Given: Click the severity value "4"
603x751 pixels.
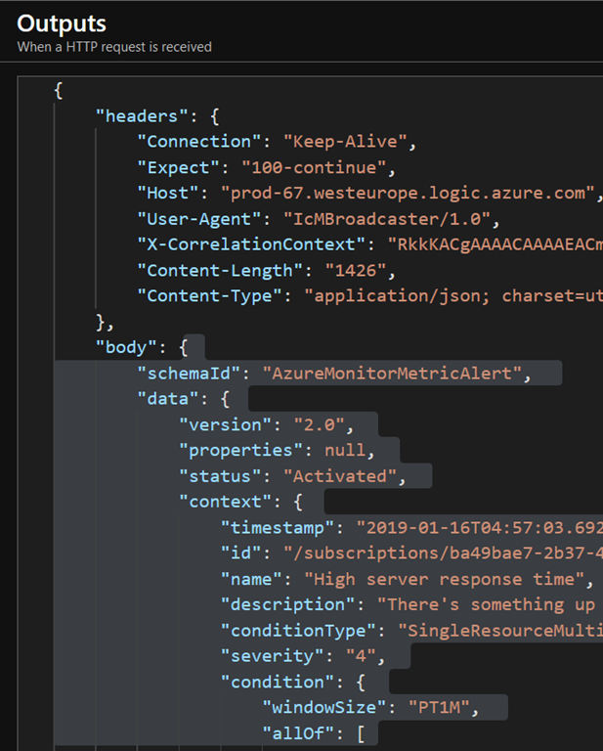Looking at the screenshot, I should click(361, 656).
